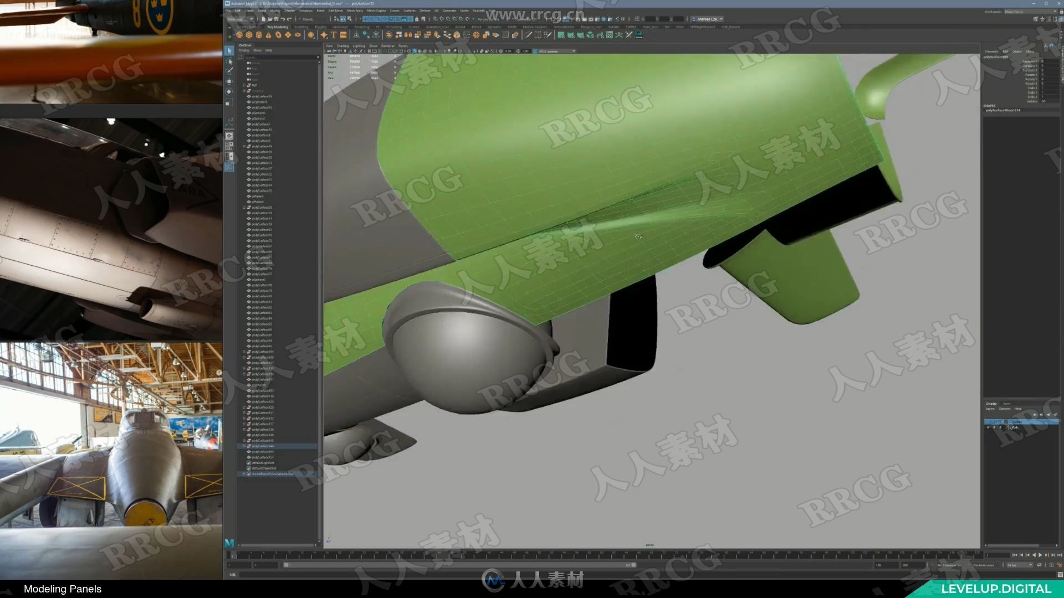Create a polygon torus from shelf

[x=278, y=35]
